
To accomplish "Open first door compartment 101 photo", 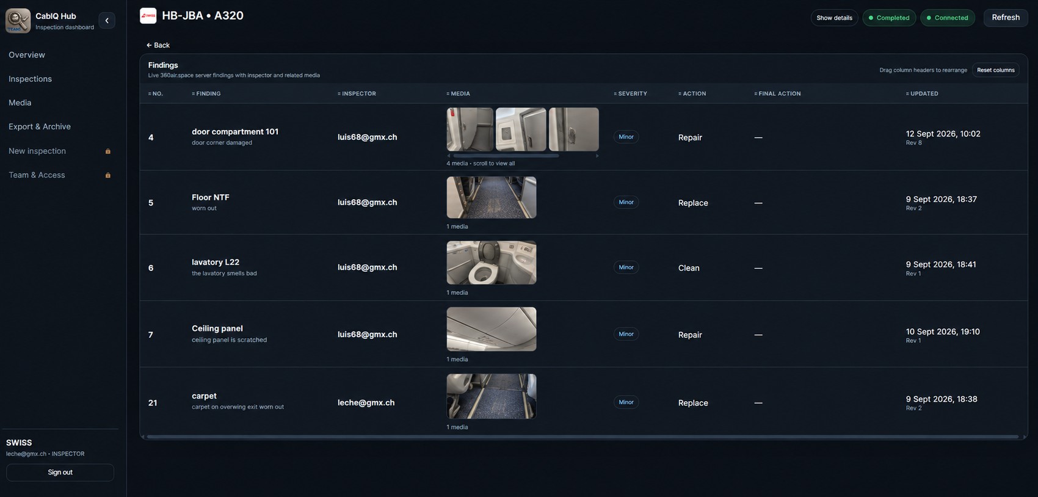I will coord(470,129).
